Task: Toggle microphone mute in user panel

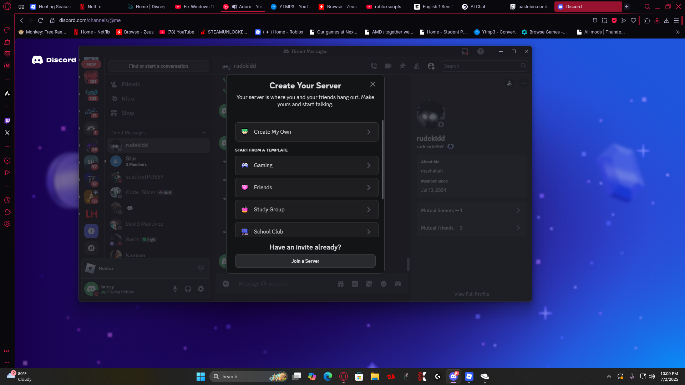Action: click(x=175, y=289)
